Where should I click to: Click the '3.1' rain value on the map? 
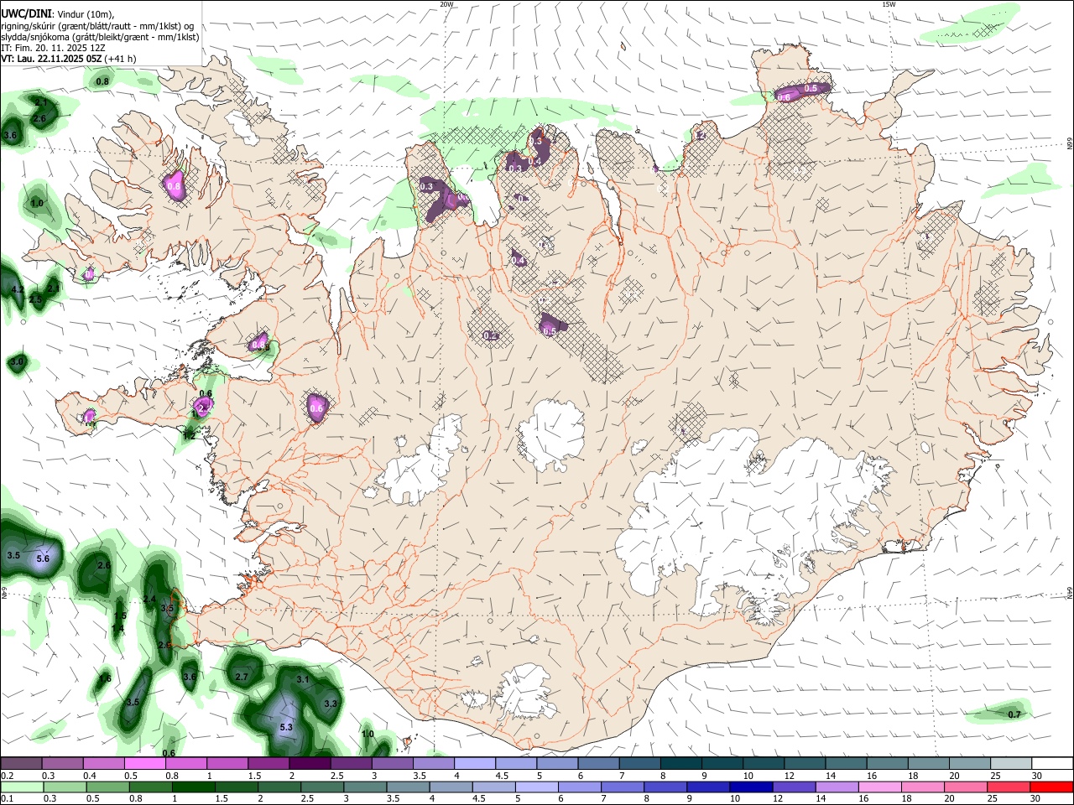pyautogui.click(x=303, y=679)
